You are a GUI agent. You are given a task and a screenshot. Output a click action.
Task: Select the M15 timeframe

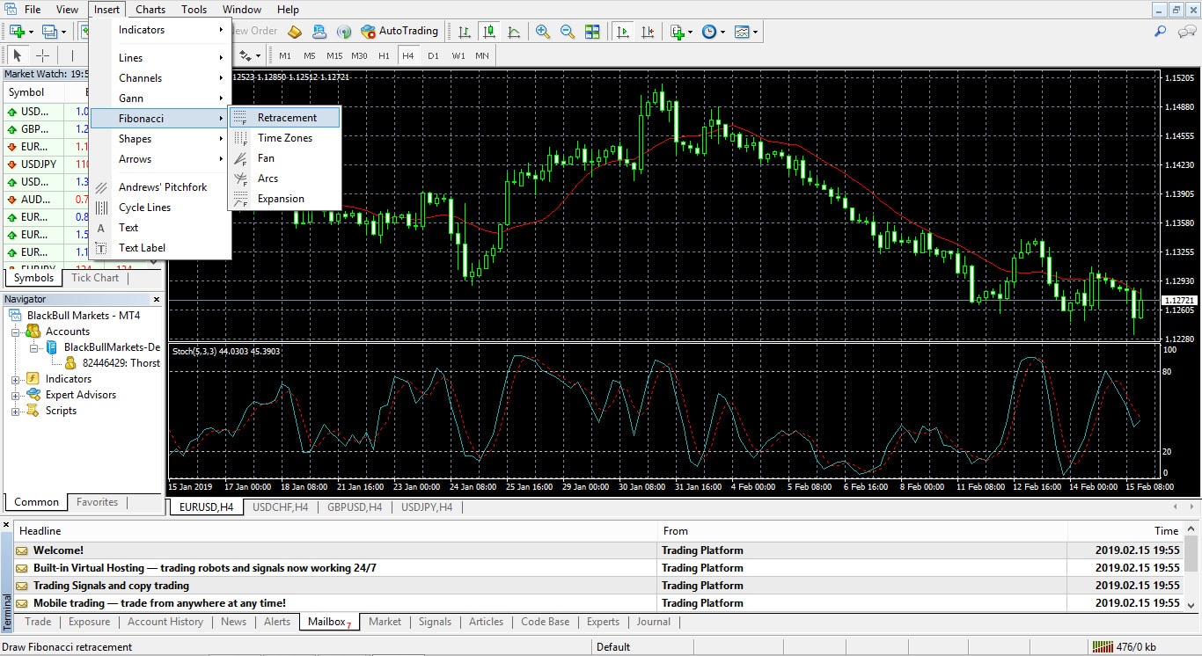coord(334,55)
